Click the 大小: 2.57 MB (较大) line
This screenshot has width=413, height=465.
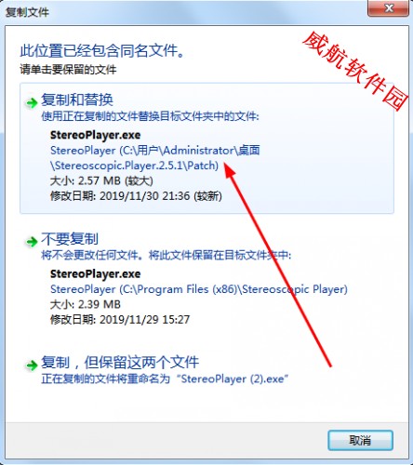101,180
